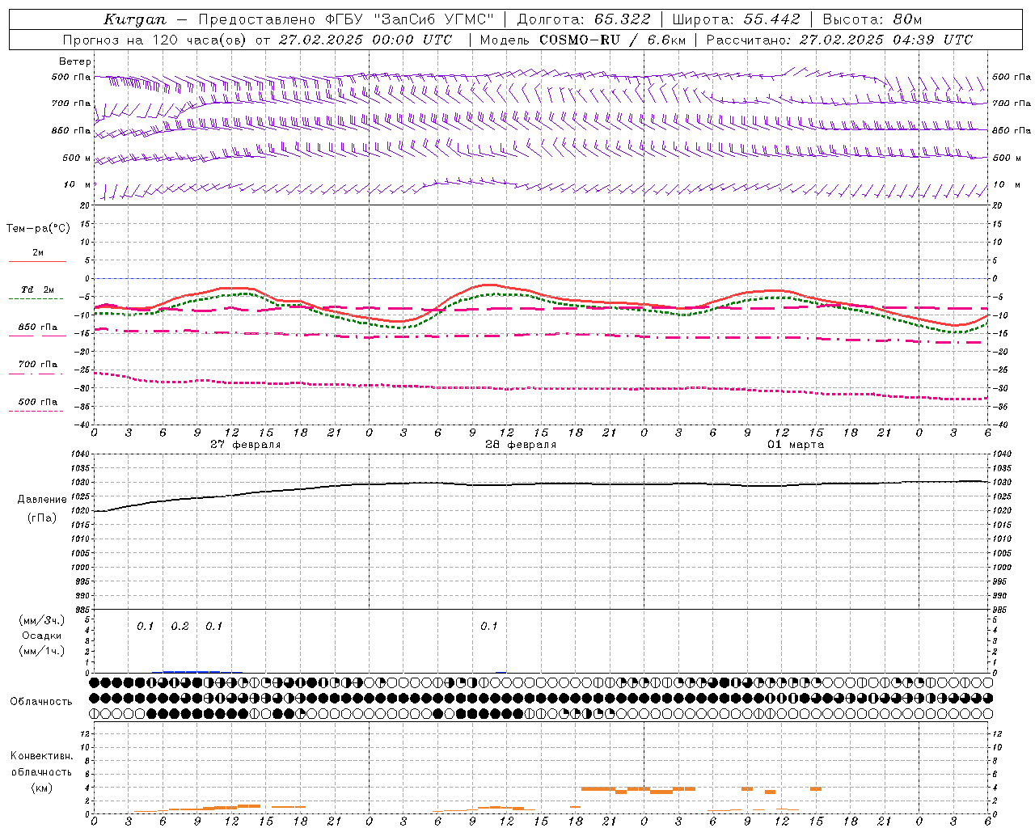1035x828 pixels.
Task: Click the 27 февраля date label
Action: click(x=246, y=445)
